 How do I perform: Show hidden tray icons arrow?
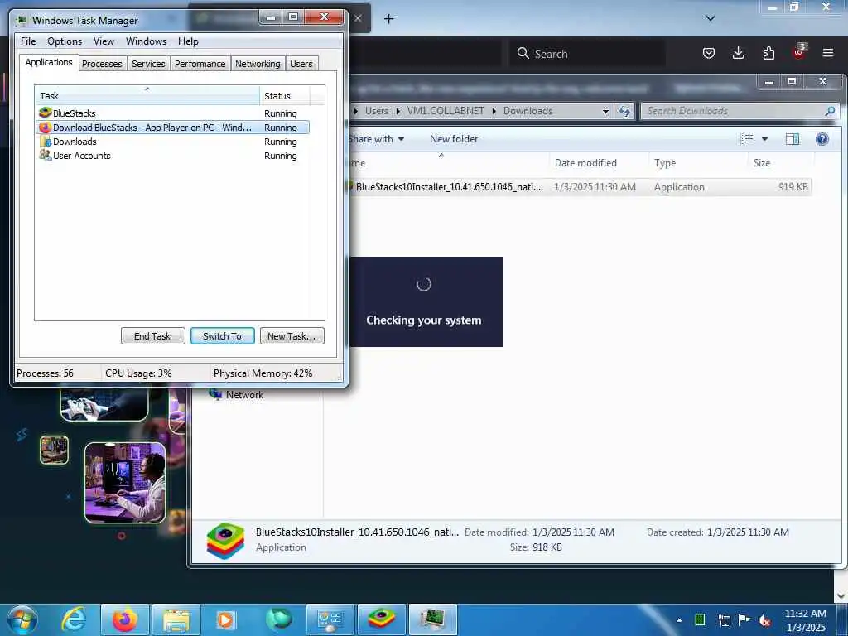click(x=679, y=620)
